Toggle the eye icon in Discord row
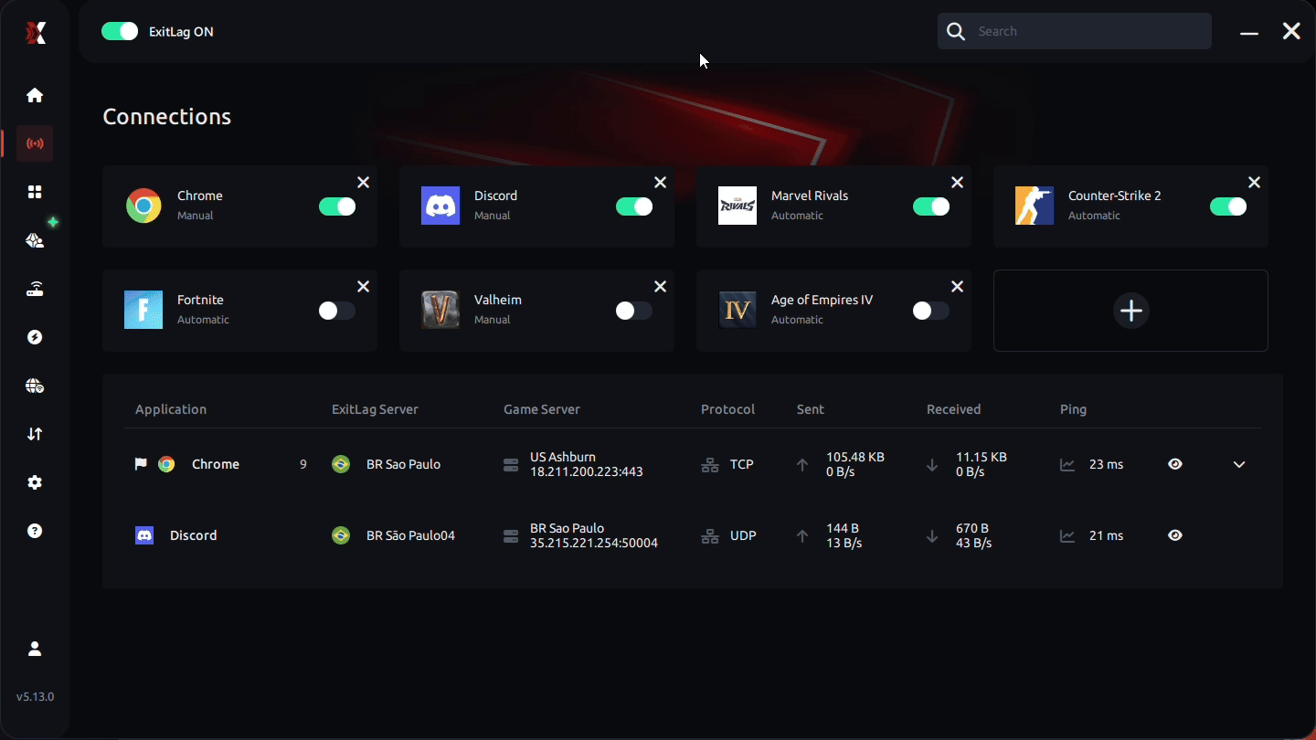This screenshot has width=1316, height=740. [x=1175, y=535]
